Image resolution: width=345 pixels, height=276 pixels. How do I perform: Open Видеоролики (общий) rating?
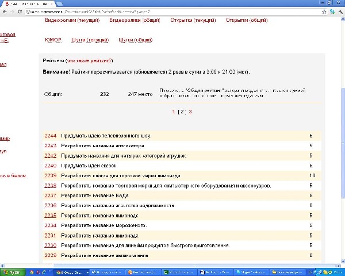tap(135, 20)
